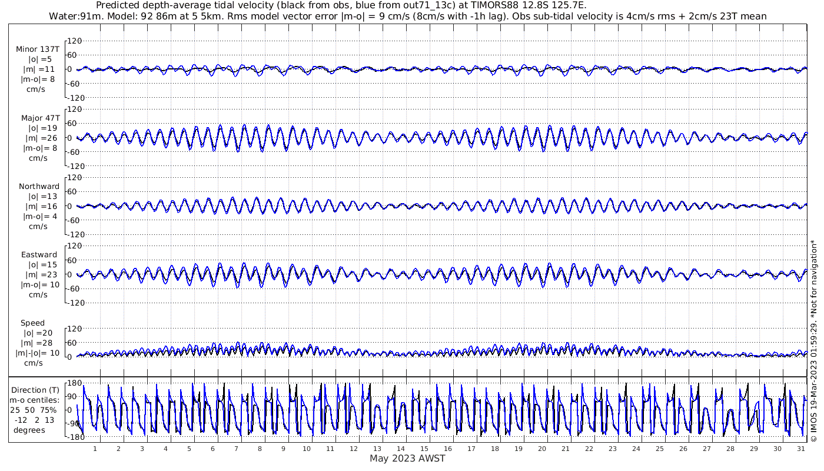Click the "Eastward" panel label

39,255
